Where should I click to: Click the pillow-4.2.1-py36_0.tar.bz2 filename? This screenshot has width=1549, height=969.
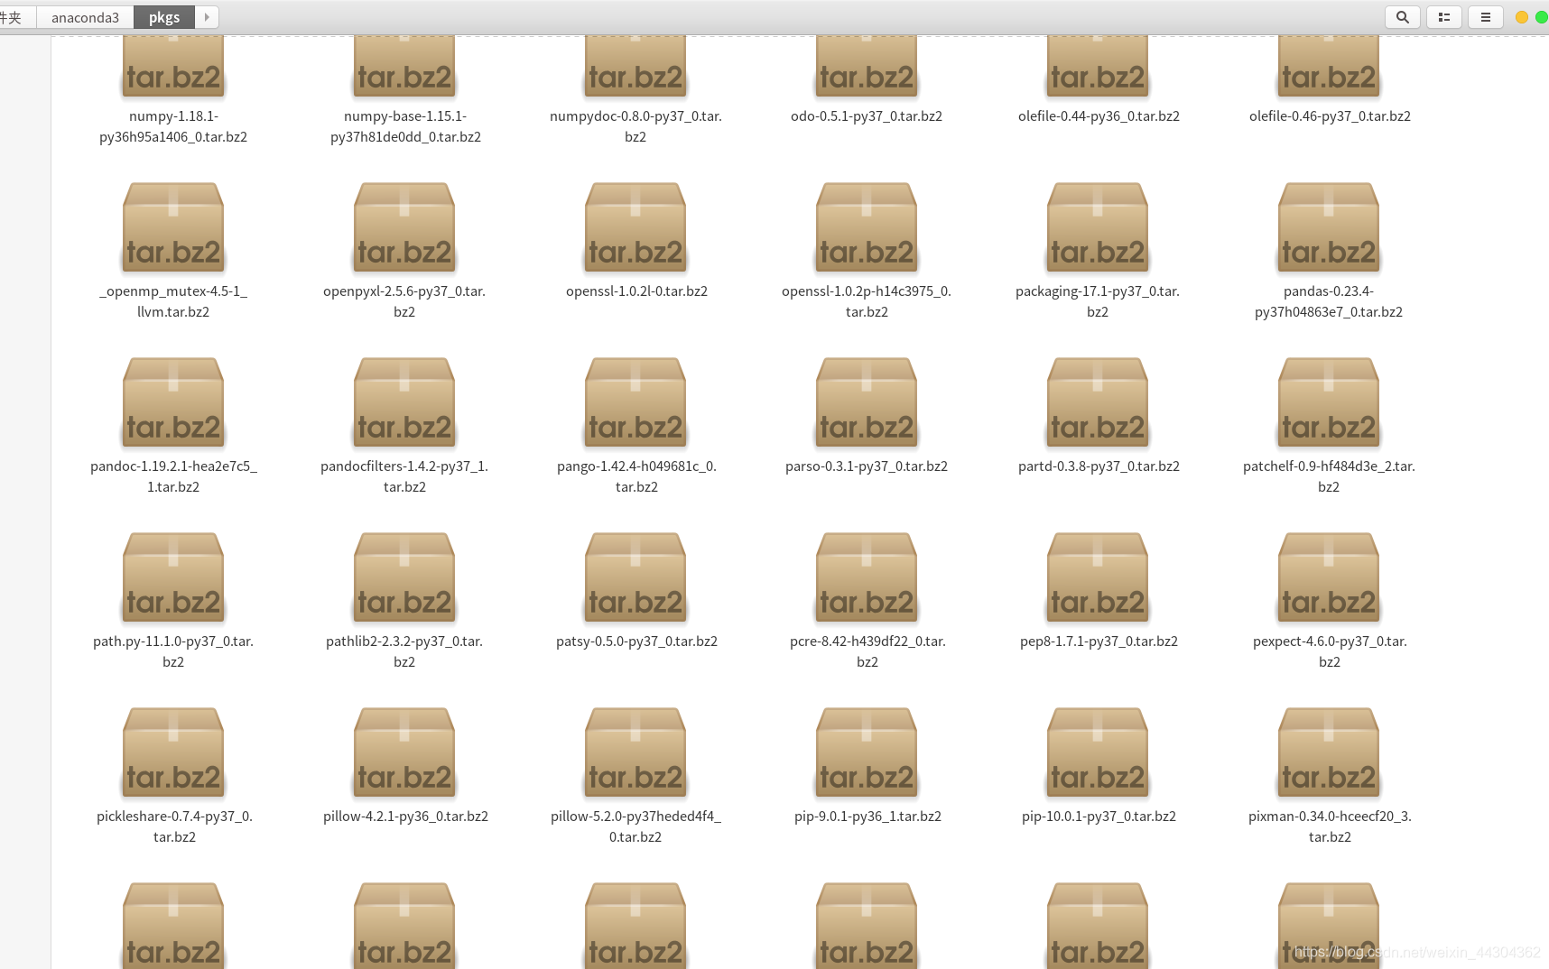click(405, 817)
